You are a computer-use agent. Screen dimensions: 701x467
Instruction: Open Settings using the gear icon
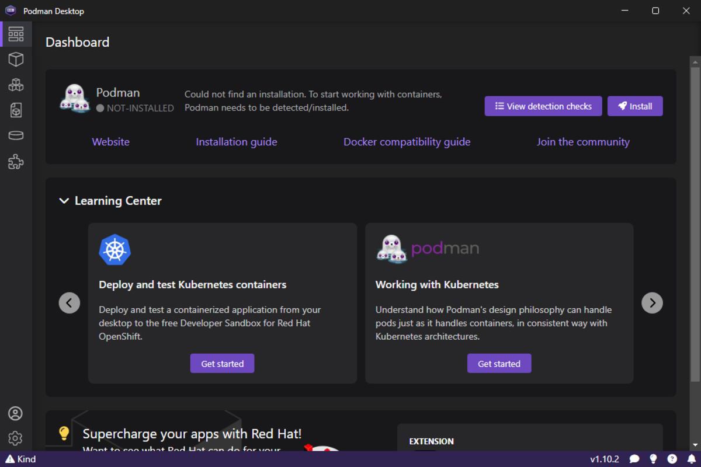(16, 438)
